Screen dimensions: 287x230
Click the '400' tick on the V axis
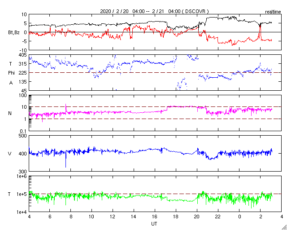pyautogui.click(x=23, y=154)
